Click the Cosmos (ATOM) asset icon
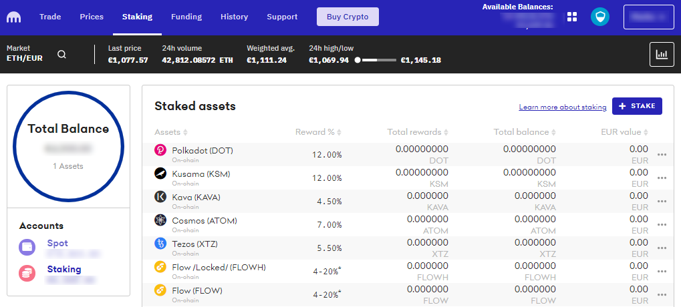This screenshot has height=307, width=681. coord(160,221)
